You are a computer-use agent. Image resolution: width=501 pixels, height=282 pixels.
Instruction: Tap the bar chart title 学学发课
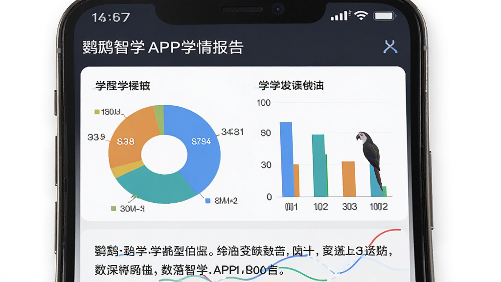pos(291,85)
